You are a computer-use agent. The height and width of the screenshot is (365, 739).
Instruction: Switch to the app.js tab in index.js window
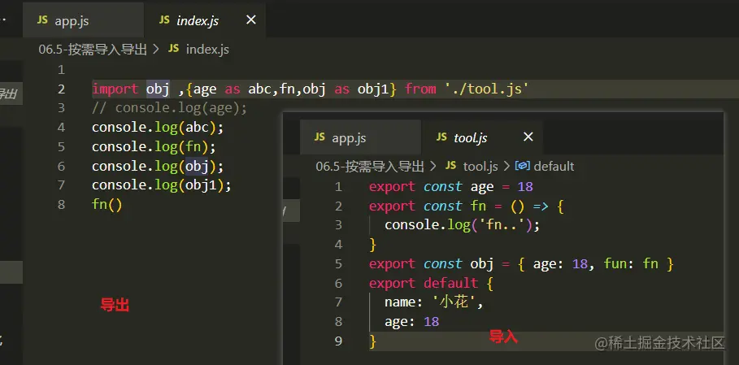(x=84, y=20)
